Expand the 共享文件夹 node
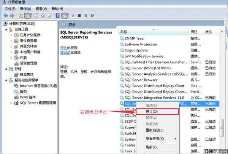This screenshot has height=154, width=228. [11, 47]
